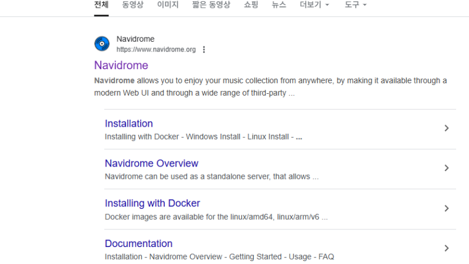The height and width of the screenshot is (264, 469).
Task: Click the Navidrome blue disc favicon
Action: click(102, 43)
